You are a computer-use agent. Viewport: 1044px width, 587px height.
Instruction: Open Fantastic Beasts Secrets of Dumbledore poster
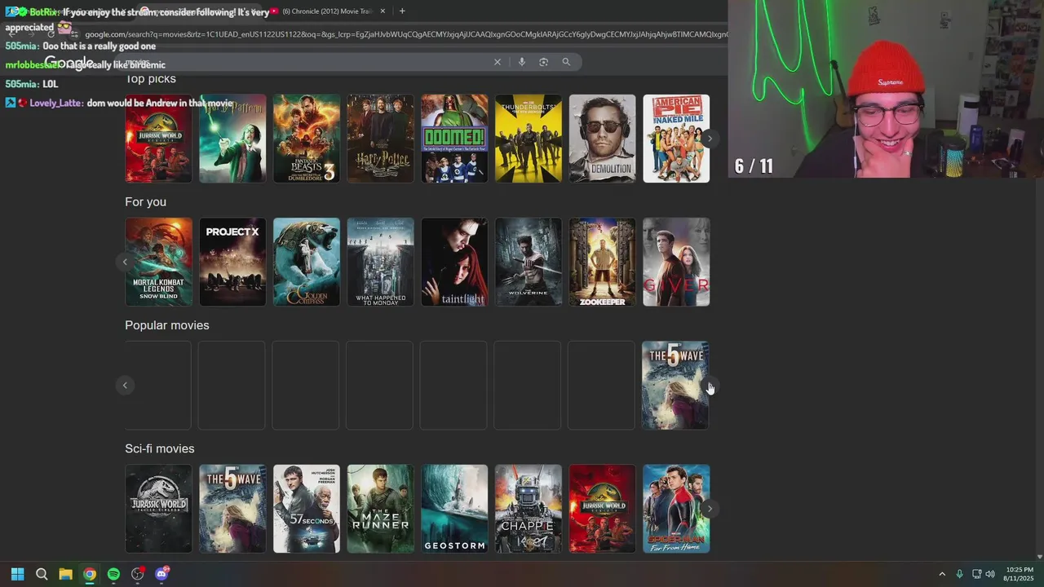click(307, 139)
